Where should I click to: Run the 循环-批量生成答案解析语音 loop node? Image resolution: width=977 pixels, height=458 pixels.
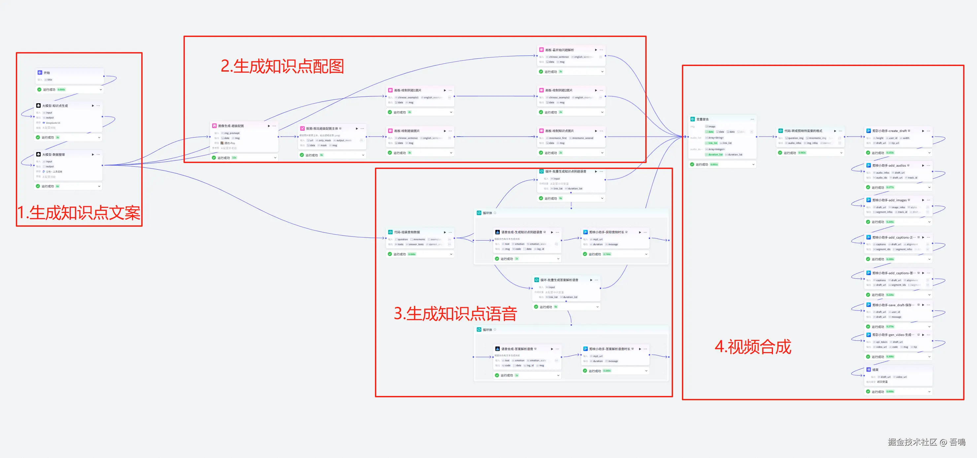(x=591, y=280)
